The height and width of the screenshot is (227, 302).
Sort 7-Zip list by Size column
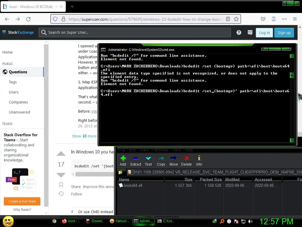[x=179, y=179]
